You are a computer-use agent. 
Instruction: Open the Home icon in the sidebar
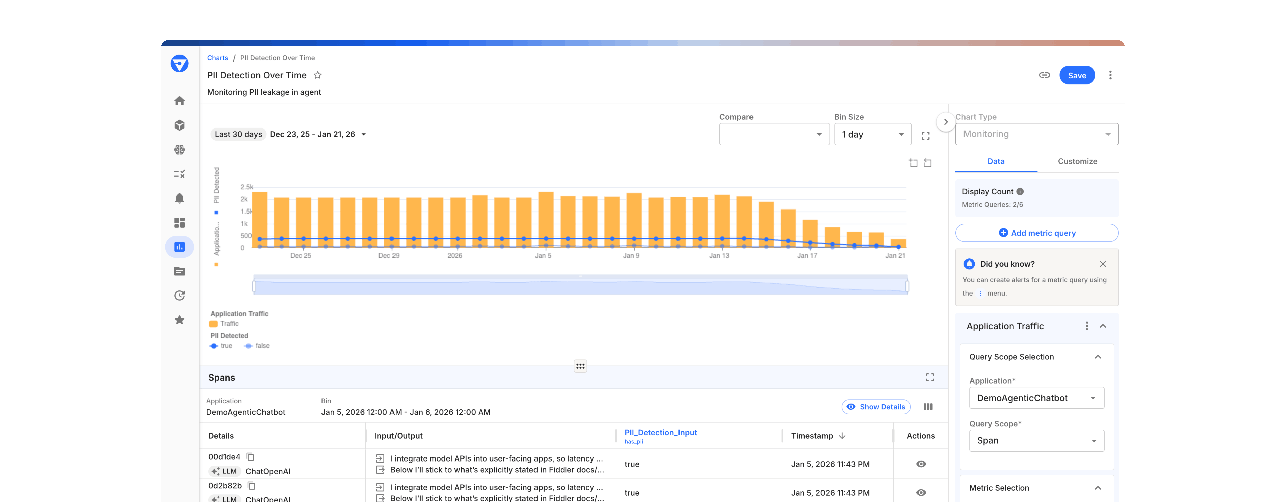coord(179,101)
